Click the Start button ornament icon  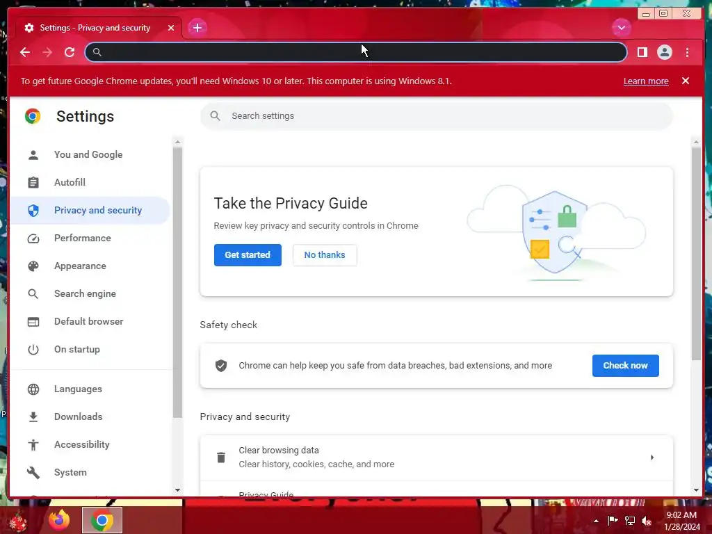click(x=18, y=521)
